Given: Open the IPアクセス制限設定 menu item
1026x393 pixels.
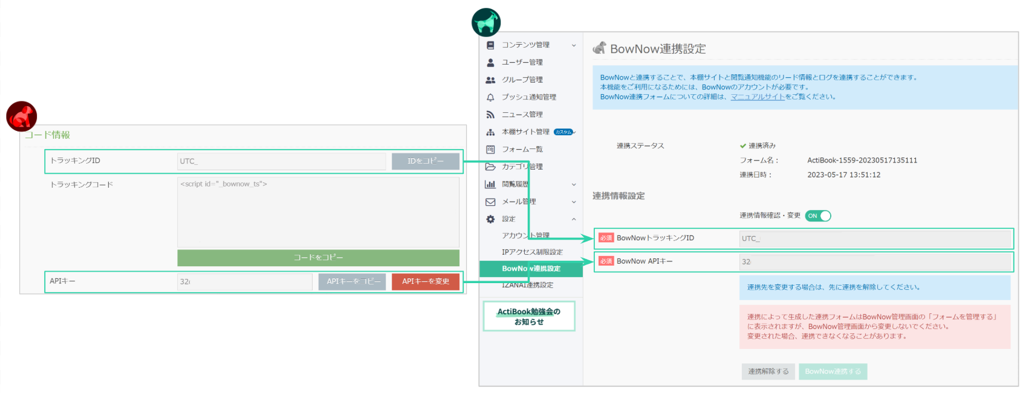Looking at the screenshot, I should (532, 252).
